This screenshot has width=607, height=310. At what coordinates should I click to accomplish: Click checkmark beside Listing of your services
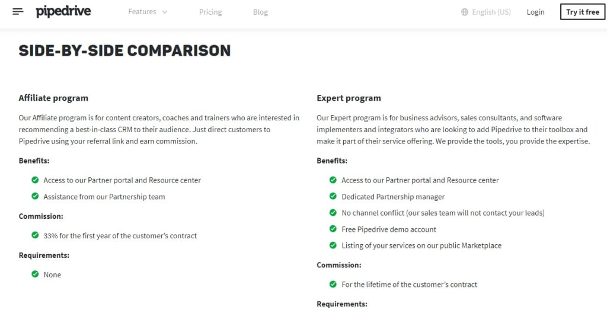pyautogui.click(x=333, y=245)
